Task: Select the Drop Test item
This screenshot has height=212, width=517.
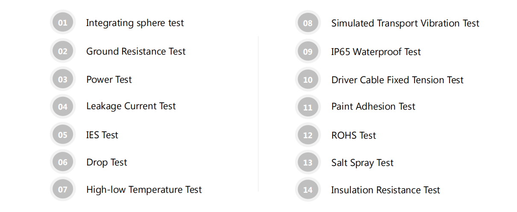Action: pos(107,163)
